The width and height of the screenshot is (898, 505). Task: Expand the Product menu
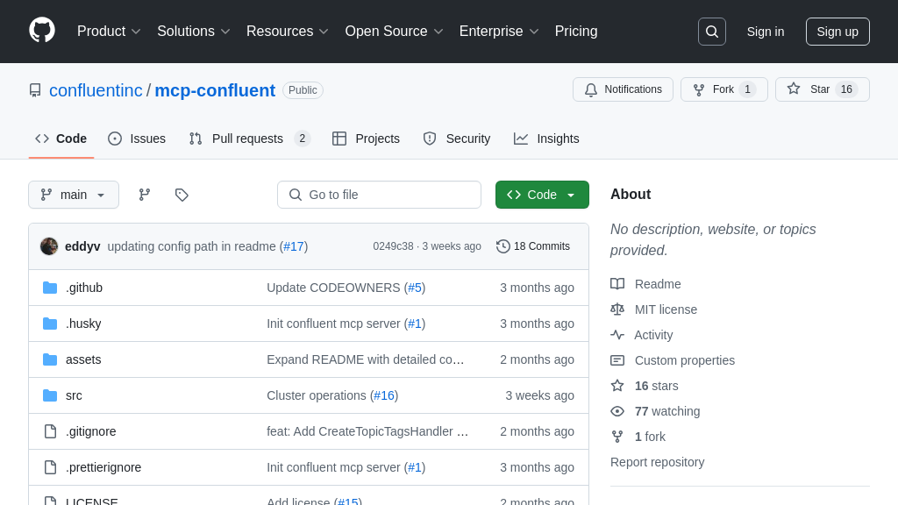pyautogui.click(x=109, y=32)
